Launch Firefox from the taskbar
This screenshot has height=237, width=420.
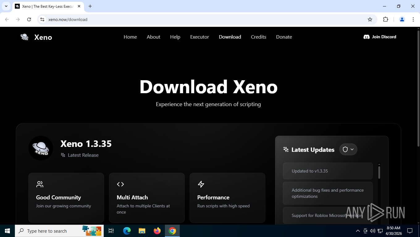pyautogui.click(x=157, y=231)
